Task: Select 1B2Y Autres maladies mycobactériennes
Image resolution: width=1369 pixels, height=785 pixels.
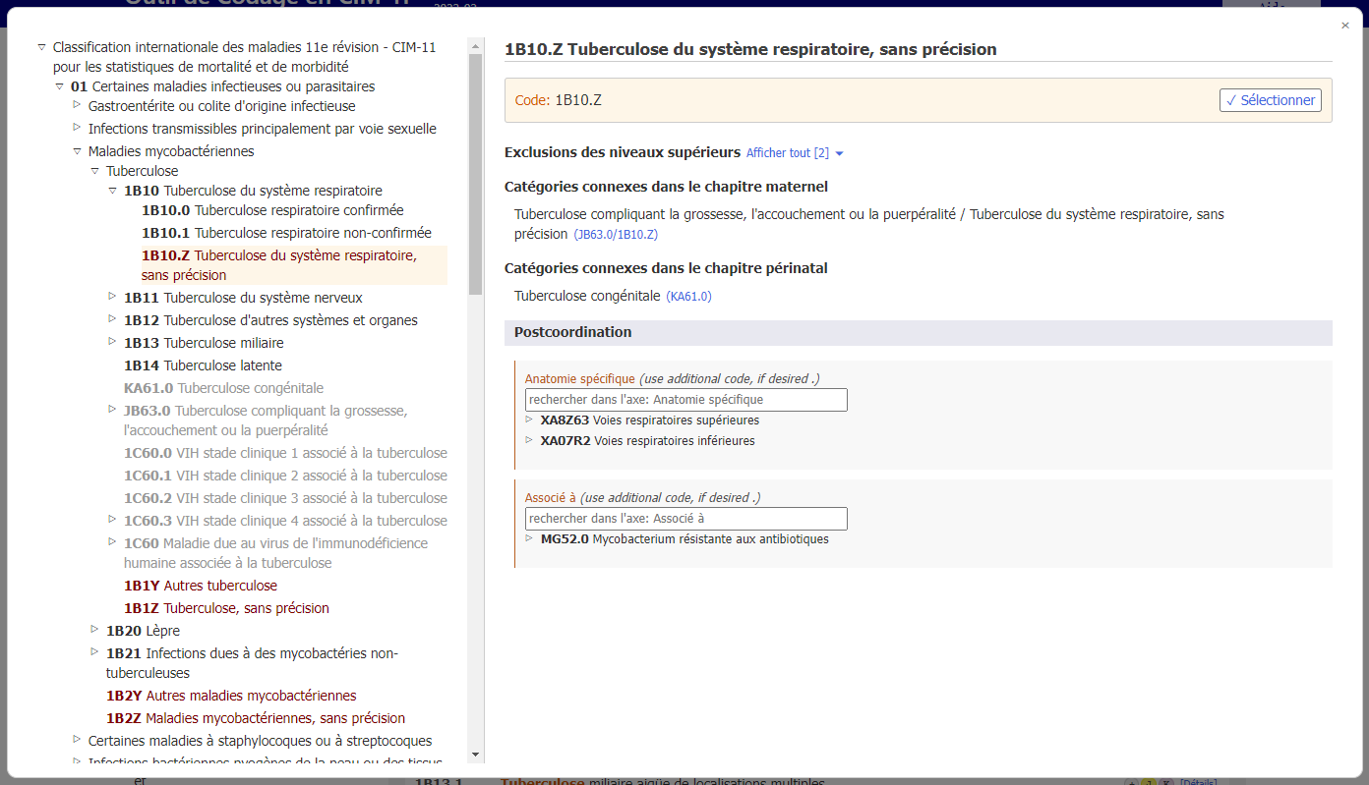Action: pyautogui.click(x=231, y=696)
